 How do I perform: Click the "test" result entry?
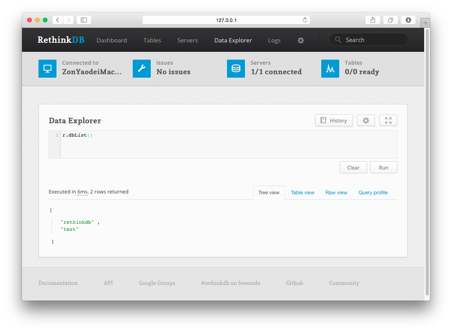pyautogui.click(x=70, y=229)
